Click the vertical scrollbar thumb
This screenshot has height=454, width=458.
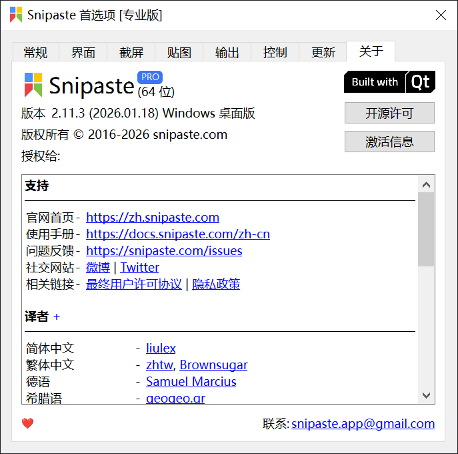(426, 230)
